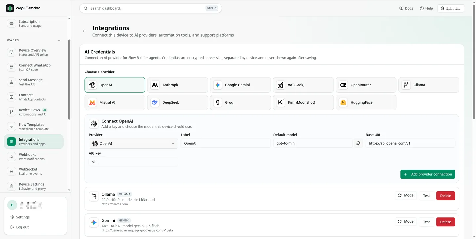Choose the Ollama provider card
Viewport: 476px width, 239px height.
429,85
